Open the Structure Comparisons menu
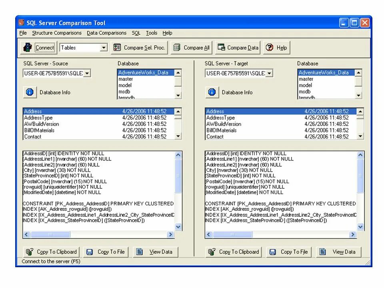 57,33
